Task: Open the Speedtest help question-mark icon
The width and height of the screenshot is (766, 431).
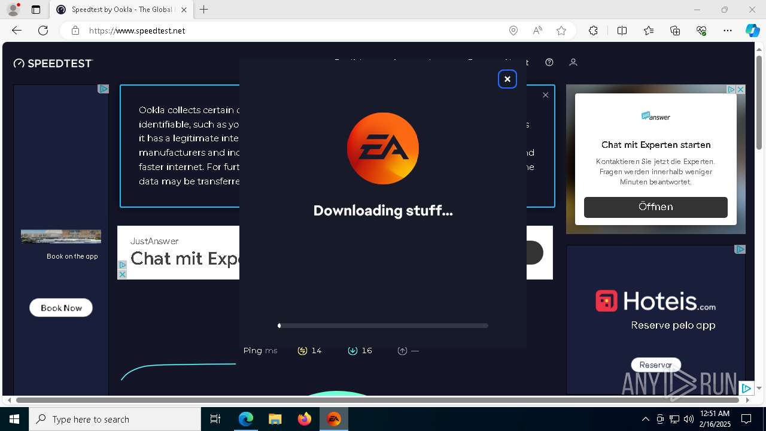Action: click(549, 62)
